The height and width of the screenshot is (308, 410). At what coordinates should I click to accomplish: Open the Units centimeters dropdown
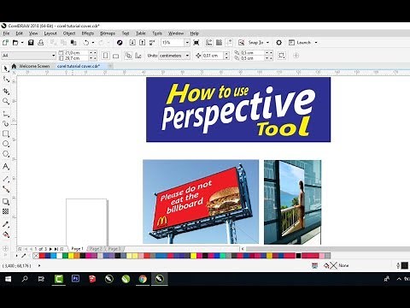(x=187, y=56)
